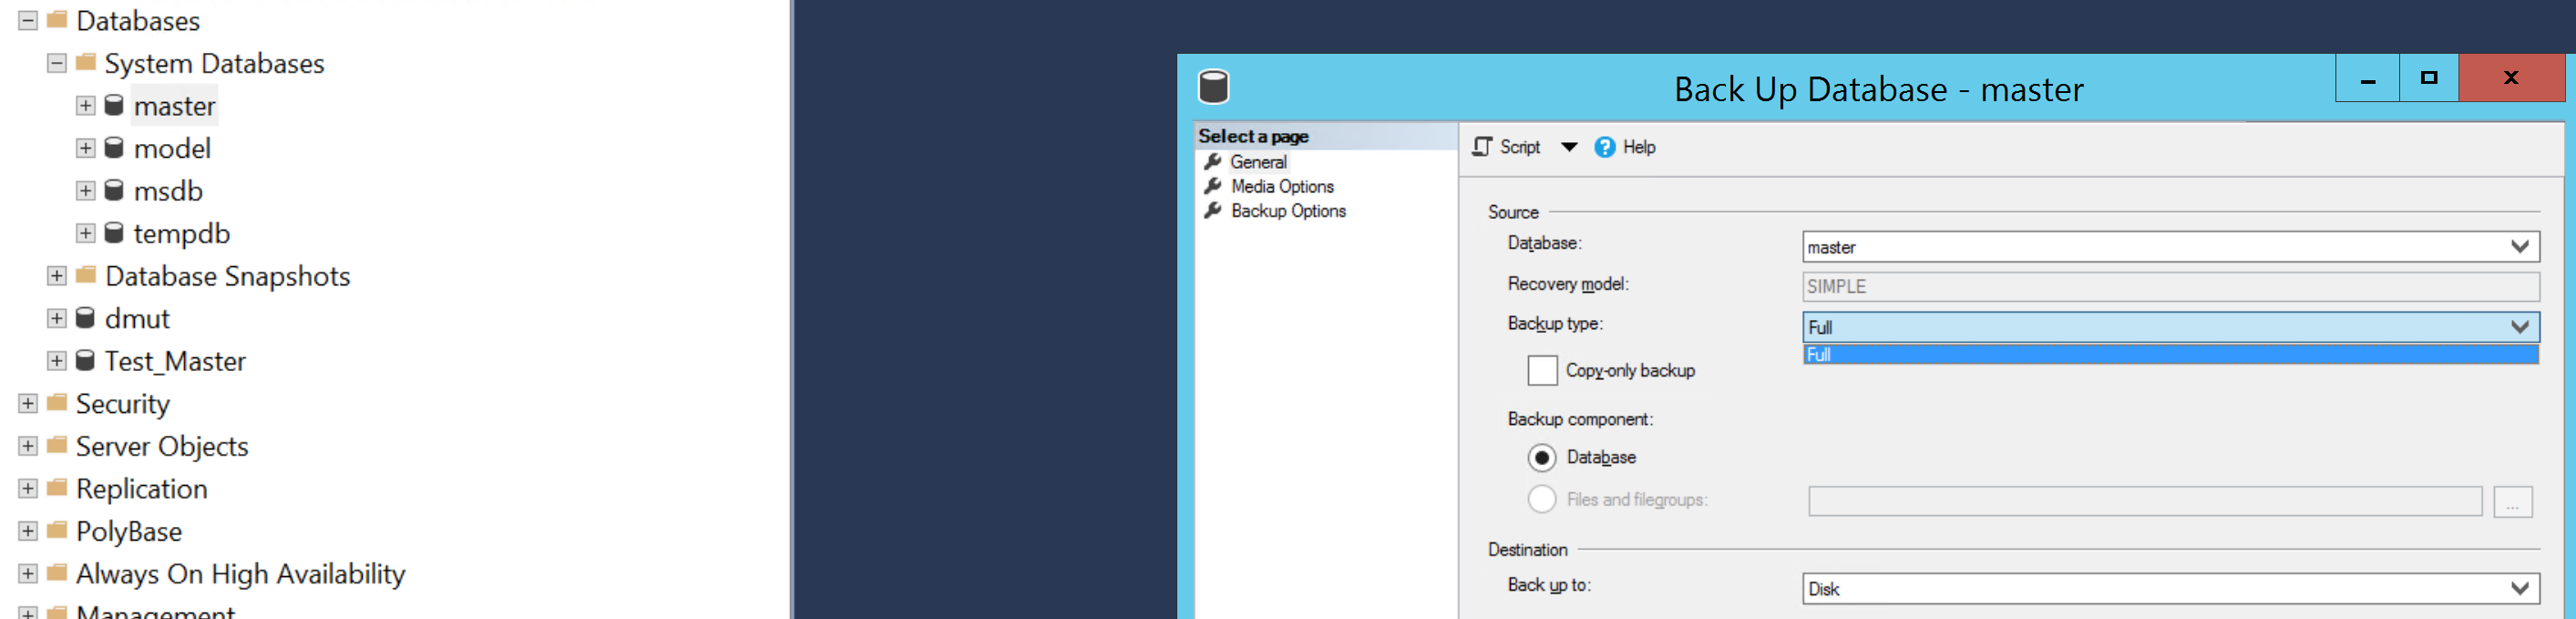Open the Database source dropdown
This screenshot has height=619, width=2576.
pos(2519,246)
